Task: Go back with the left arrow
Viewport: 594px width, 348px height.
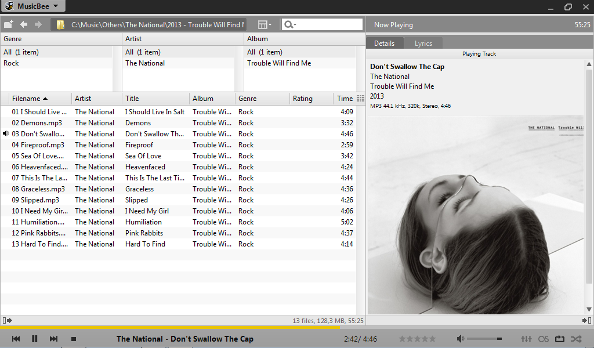Action: pos(23,24)
